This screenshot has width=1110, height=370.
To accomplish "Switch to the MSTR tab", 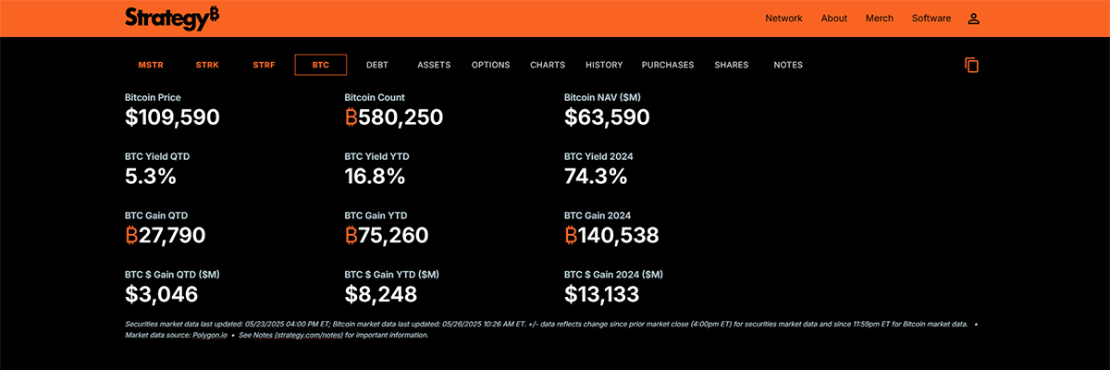I will pyautogui.click(x=150, y=65).
